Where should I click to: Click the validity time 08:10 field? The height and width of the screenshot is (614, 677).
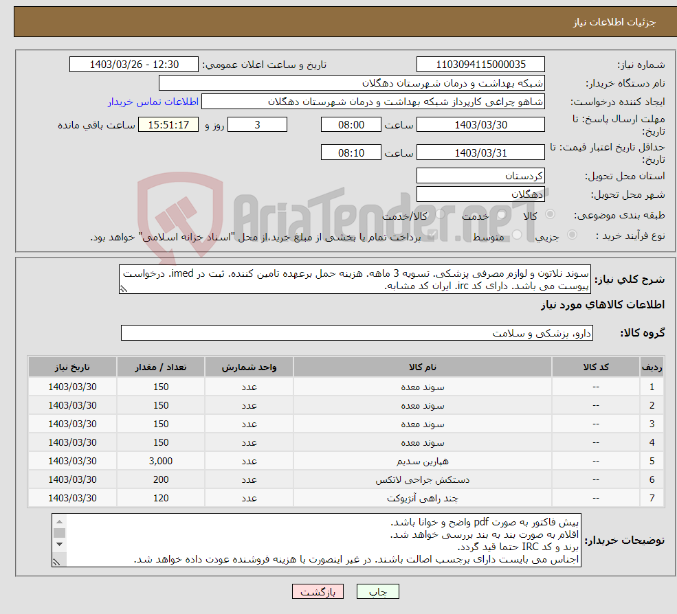[351, 152]
